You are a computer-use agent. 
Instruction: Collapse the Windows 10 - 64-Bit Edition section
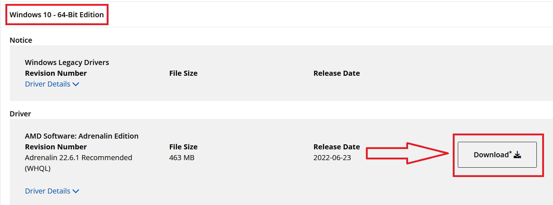click(x=57, y=15)
